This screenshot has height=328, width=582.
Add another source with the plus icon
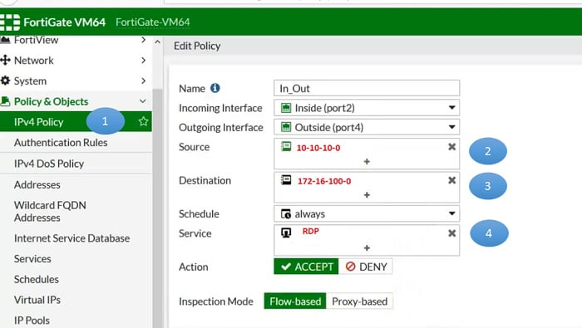click(x=367, y=162)
